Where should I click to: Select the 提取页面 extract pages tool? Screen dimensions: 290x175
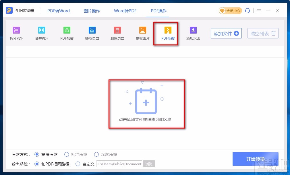point(92,33)
